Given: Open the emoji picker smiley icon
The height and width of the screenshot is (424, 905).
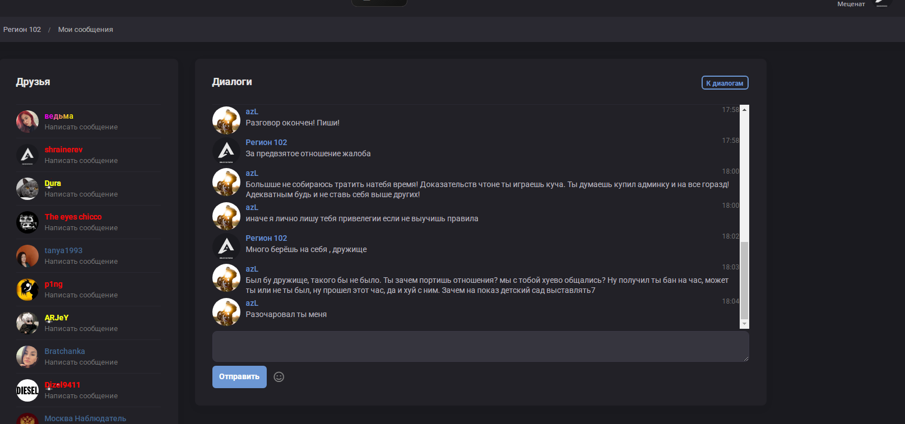Looking at the screenshot, I should coord(279,377).
